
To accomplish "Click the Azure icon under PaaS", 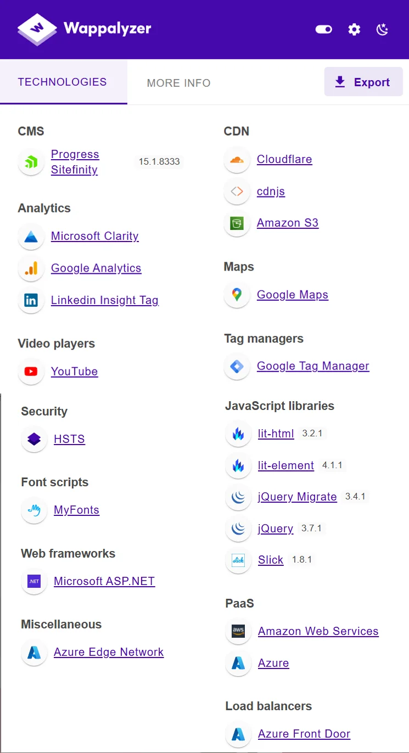I will 238,663.
